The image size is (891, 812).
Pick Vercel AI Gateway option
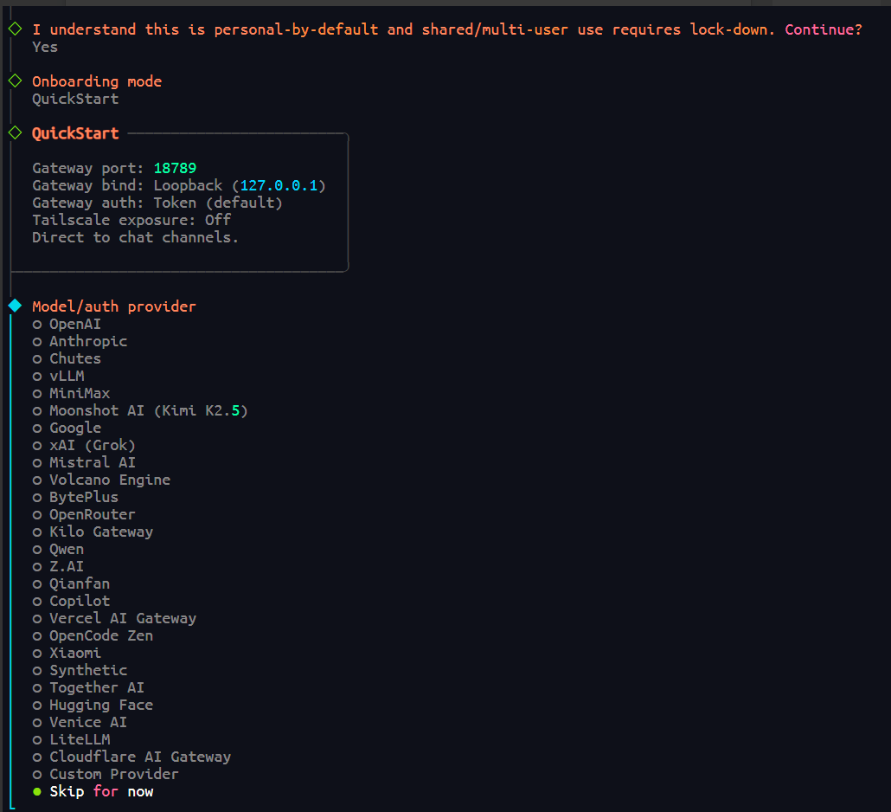[x=114, y=618]
